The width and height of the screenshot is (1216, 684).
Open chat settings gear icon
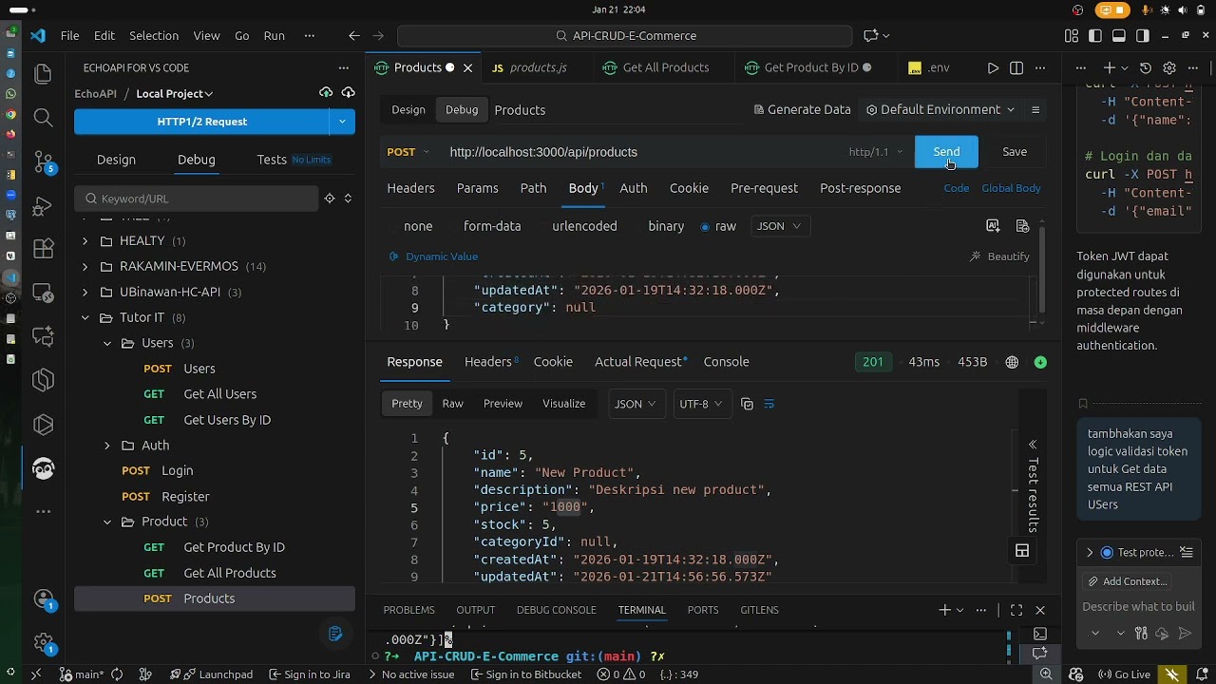point(1169,68)
